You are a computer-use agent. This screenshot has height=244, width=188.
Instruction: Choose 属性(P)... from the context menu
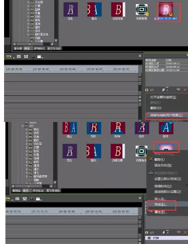(x=160, y=212)
